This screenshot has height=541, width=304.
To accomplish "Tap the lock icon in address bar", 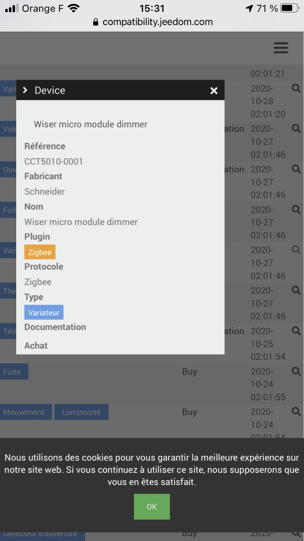I will click(x=96, y=22).
